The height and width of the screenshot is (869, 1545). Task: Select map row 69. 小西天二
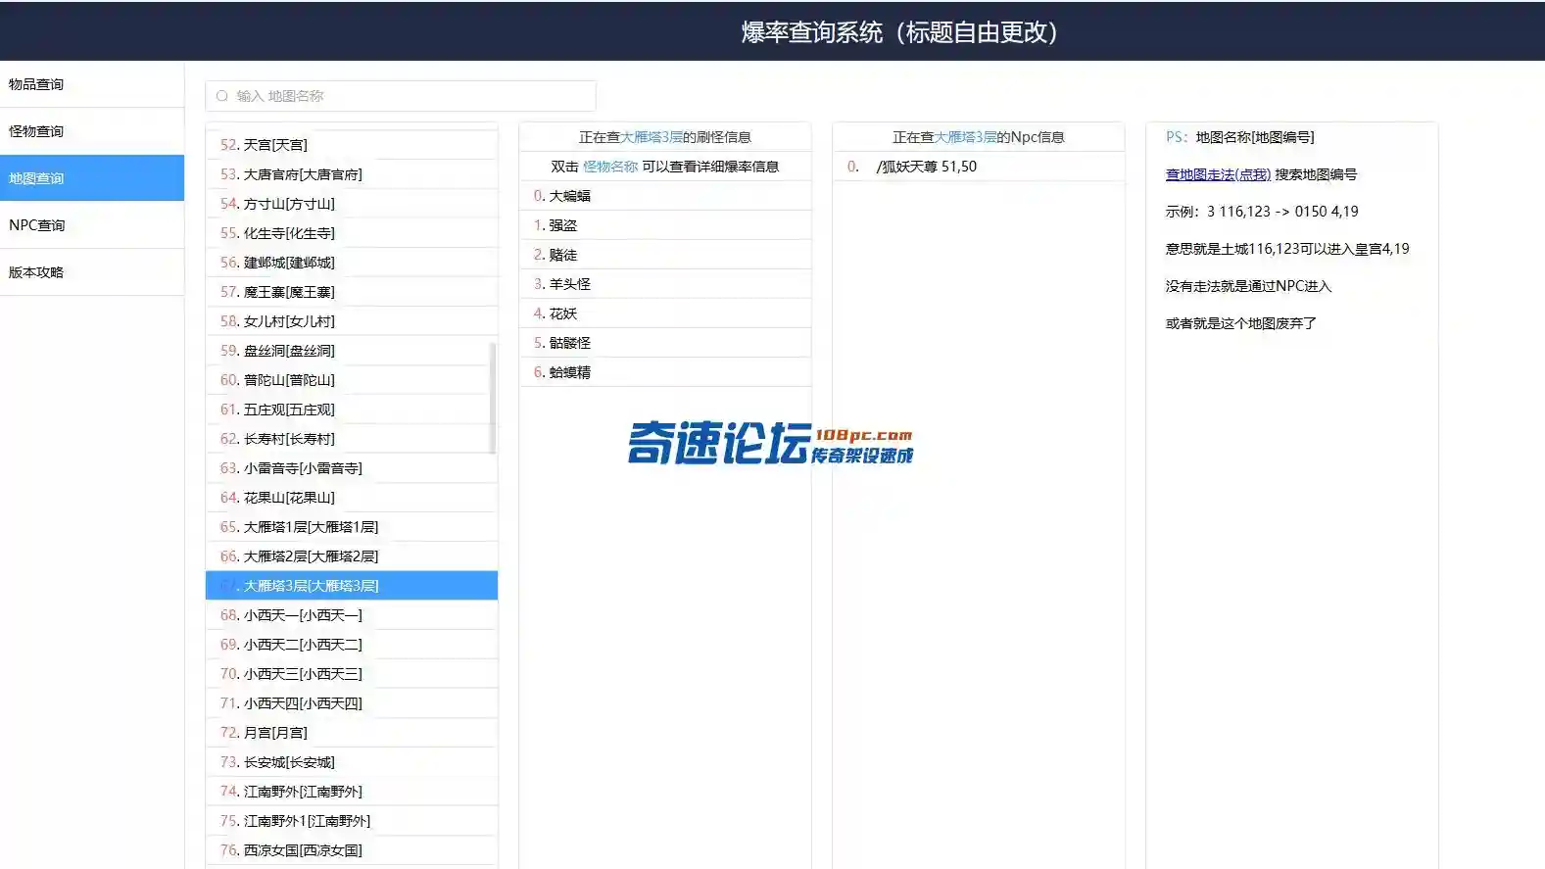(352, 645)
